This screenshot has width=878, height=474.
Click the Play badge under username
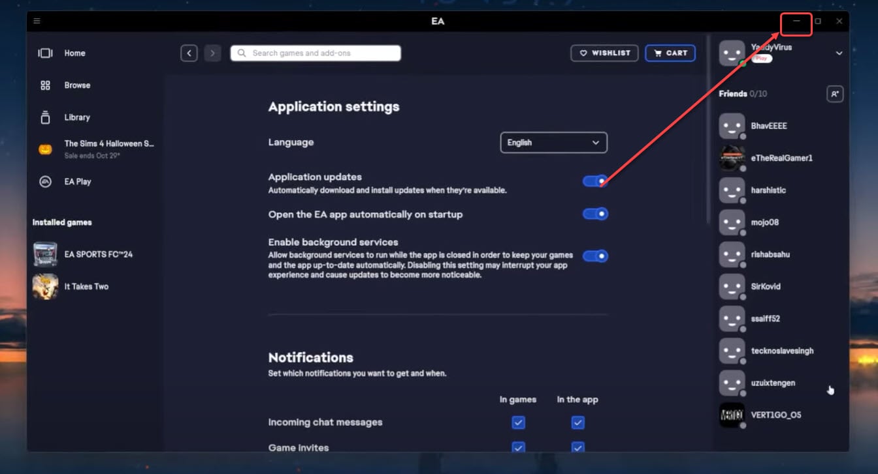(762, 59)
